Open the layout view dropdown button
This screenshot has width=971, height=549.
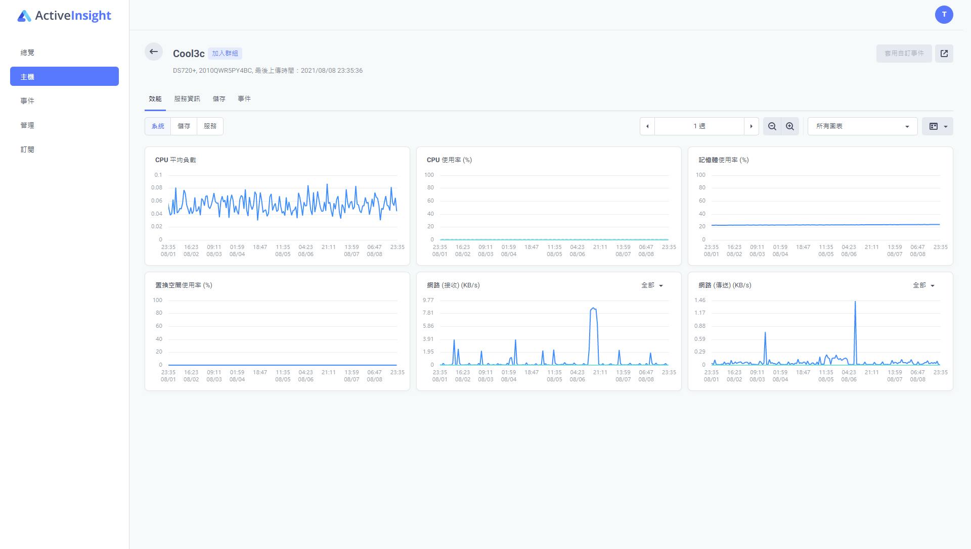point(937,126)
